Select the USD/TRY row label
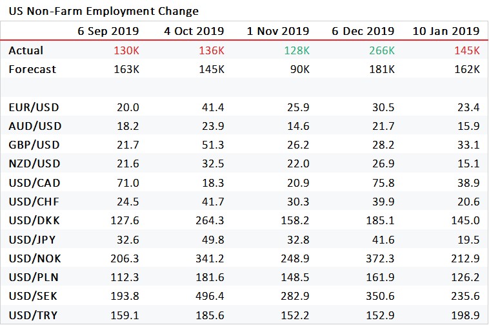 (32, 315)
